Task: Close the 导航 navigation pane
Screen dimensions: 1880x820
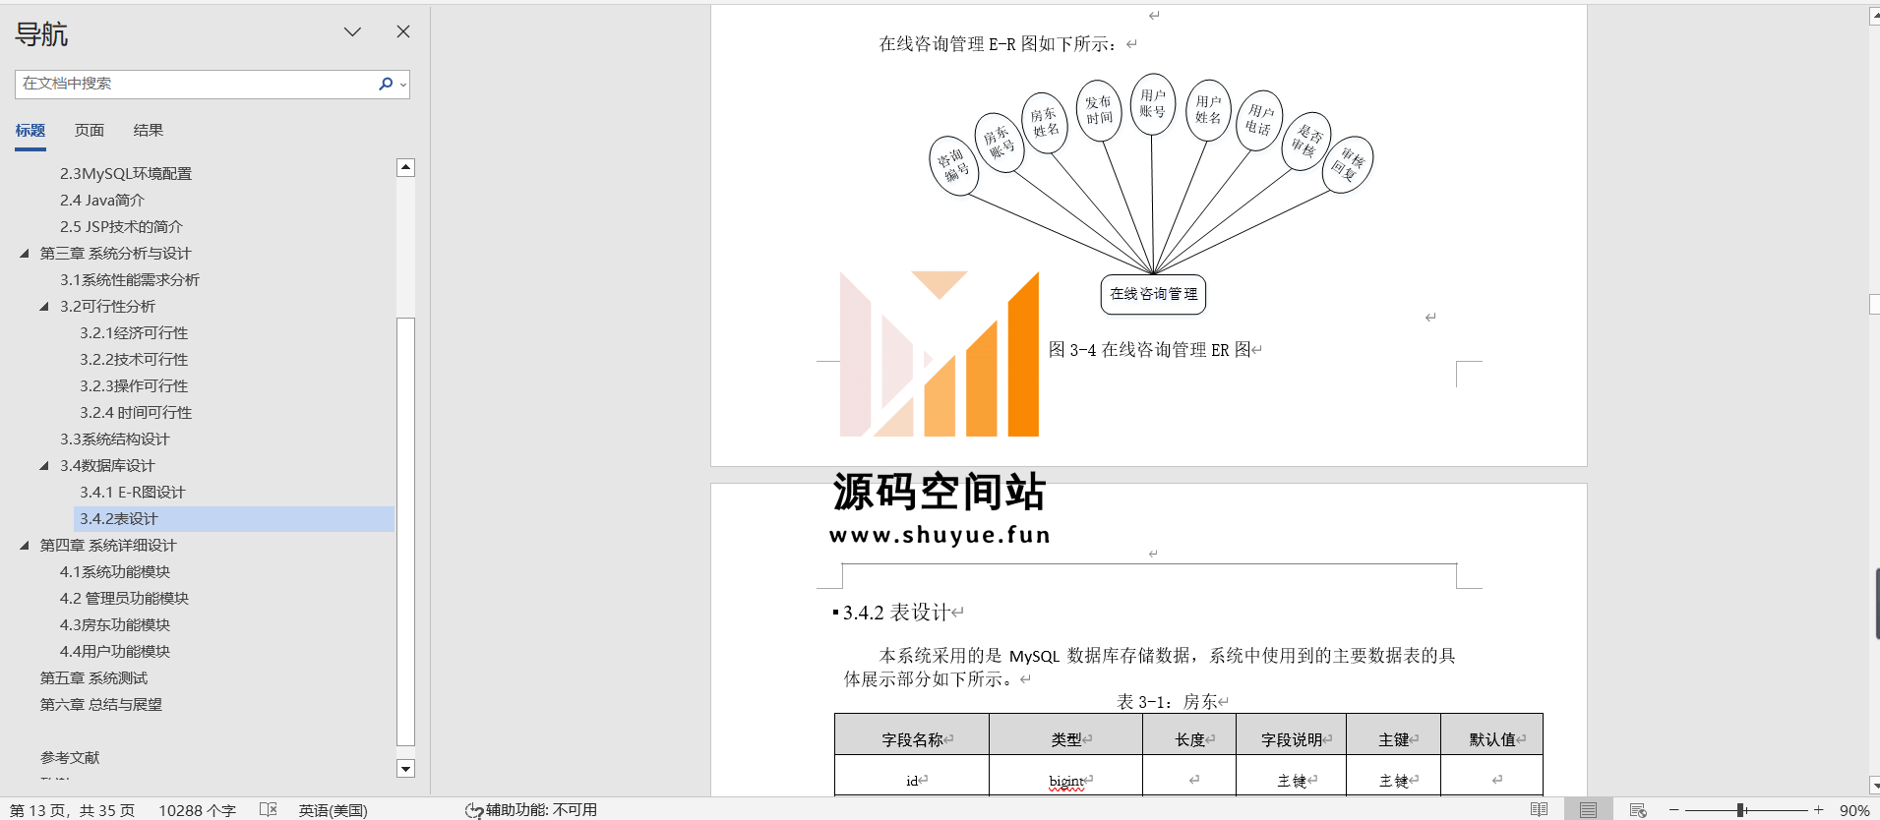Action: [x=403, y=31]
